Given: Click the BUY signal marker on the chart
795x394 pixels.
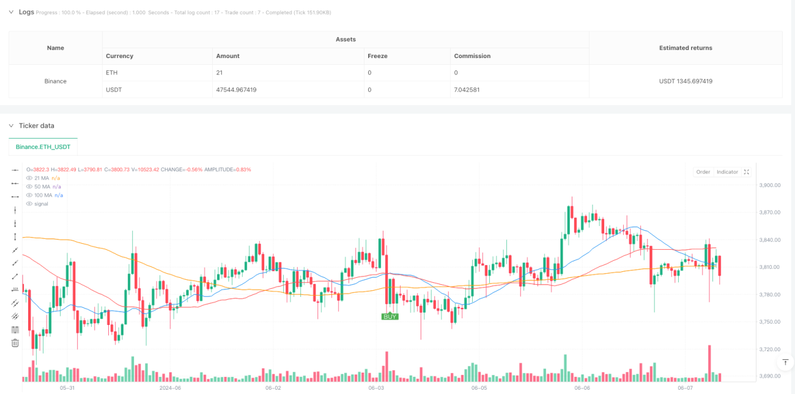Looking at the screenshot, I should (x=390, y=316).
